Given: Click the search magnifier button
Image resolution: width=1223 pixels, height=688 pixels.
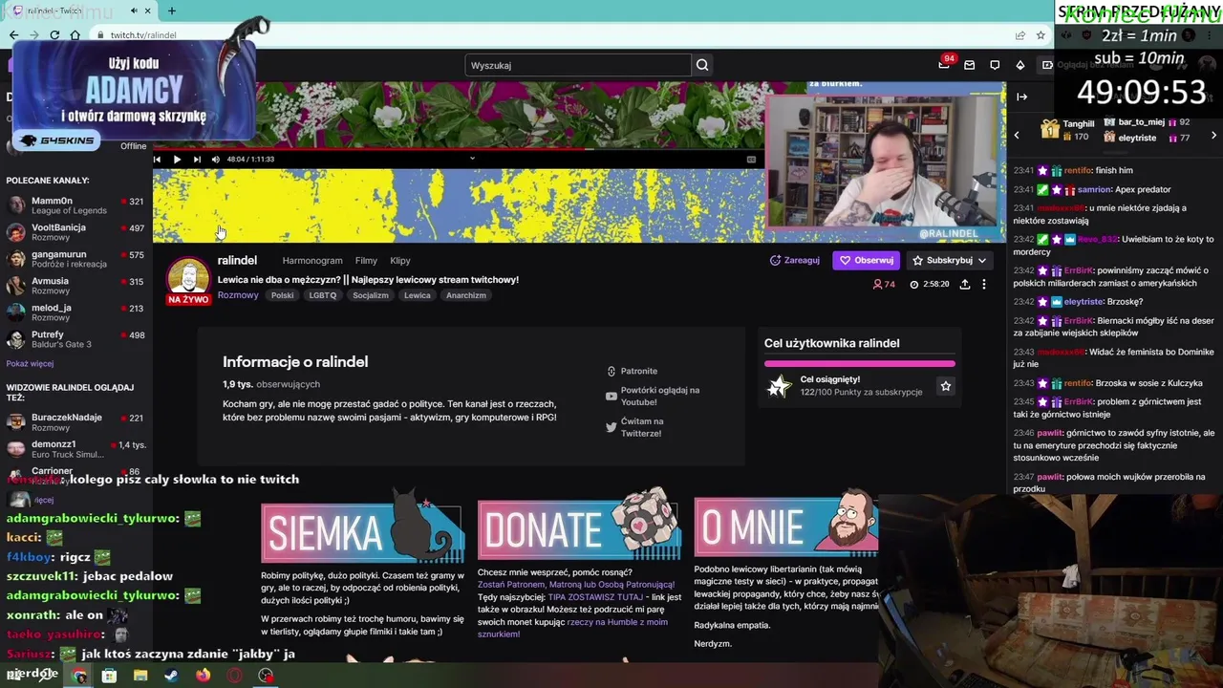Looking at the screenshot, I should [x=702, y=65].
